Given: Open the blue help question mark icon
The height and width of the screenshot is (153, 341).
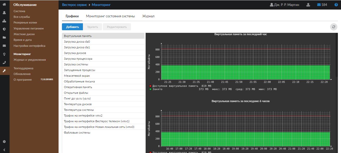Looking at the screenshot, I should click(x=336, y=5).
